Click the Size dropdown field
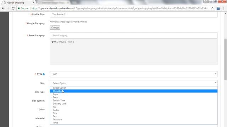The image size is (227, 127). tap(134, 83)
